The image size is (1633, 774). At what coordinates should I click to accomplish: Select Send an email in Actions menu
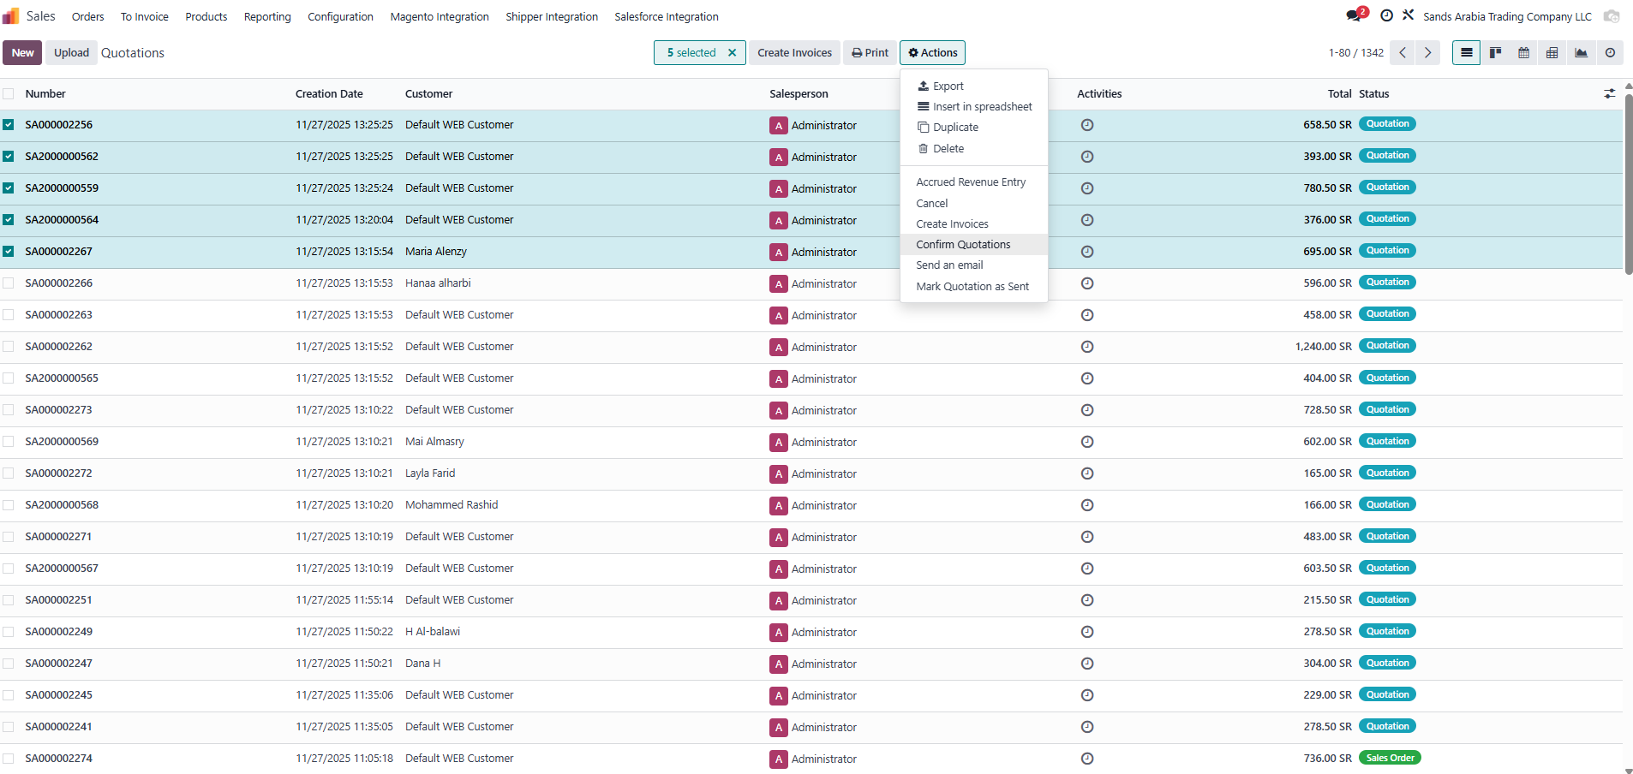(x=974, y=265)
